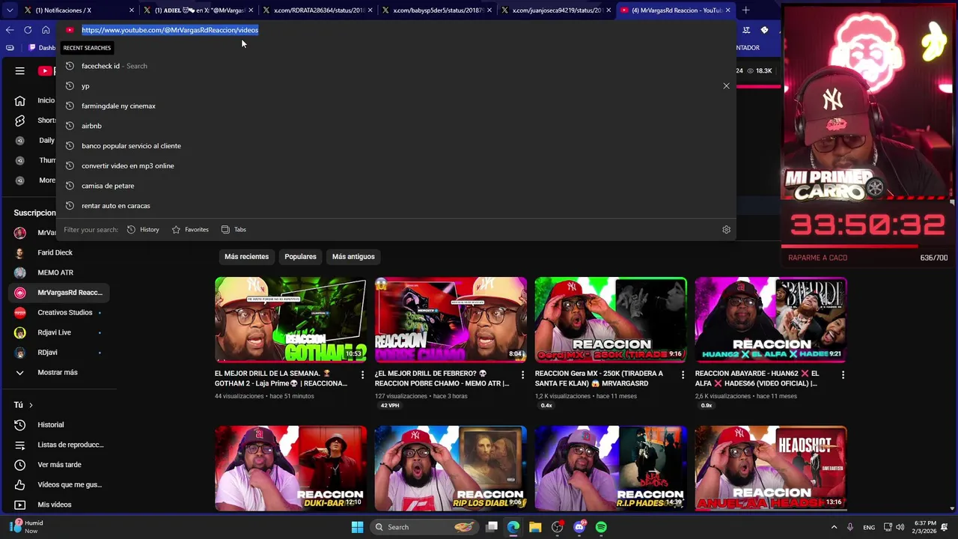Open Microsoft Edge from taskbar
The width and height of the screenshot is (958, 539).
tap(513, 527)
